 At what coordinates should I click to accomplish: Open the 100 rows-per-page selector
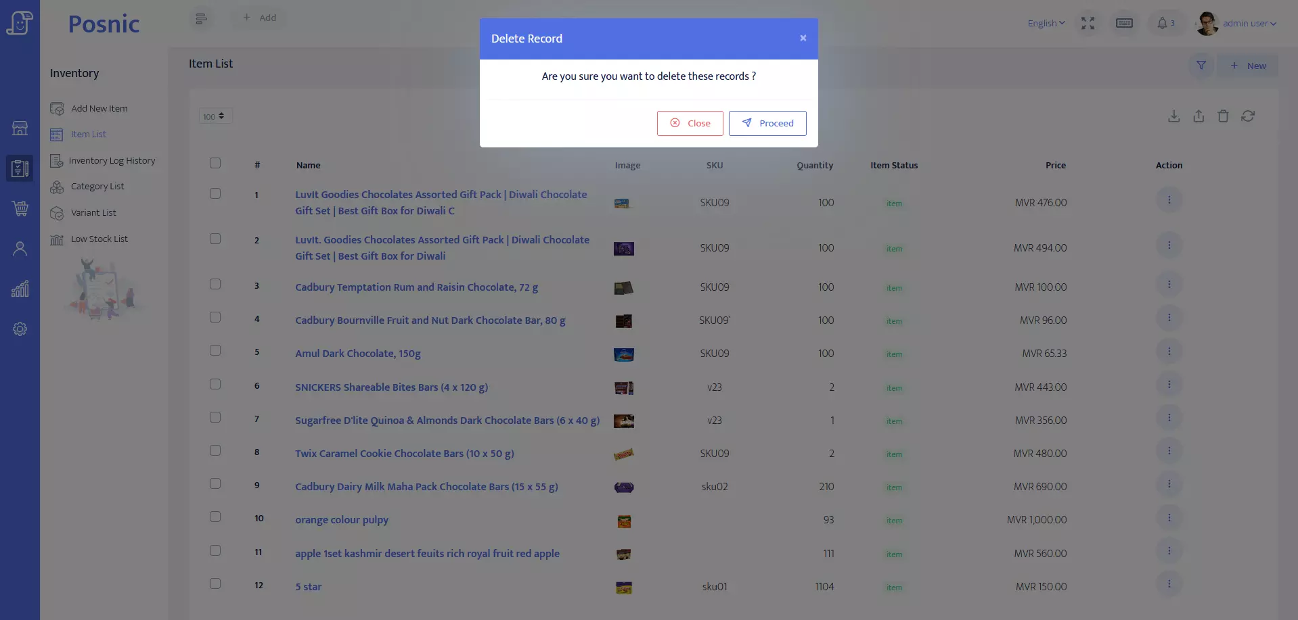click(215, 116)
